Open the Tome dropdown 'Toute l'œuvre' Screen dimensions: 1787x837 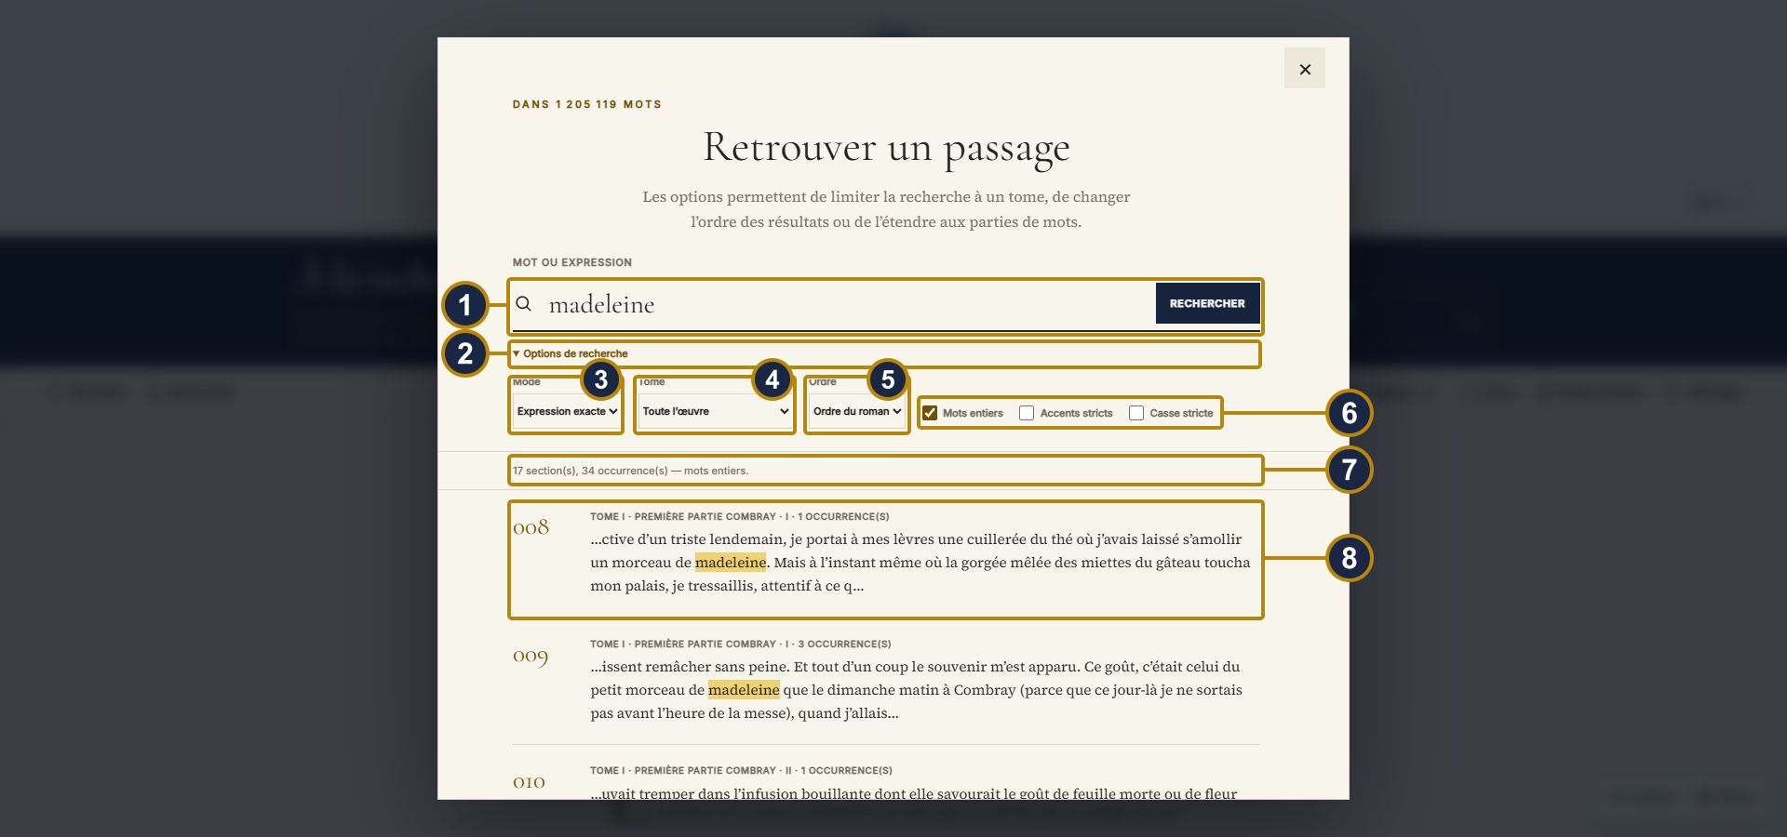tap(715, 411)
